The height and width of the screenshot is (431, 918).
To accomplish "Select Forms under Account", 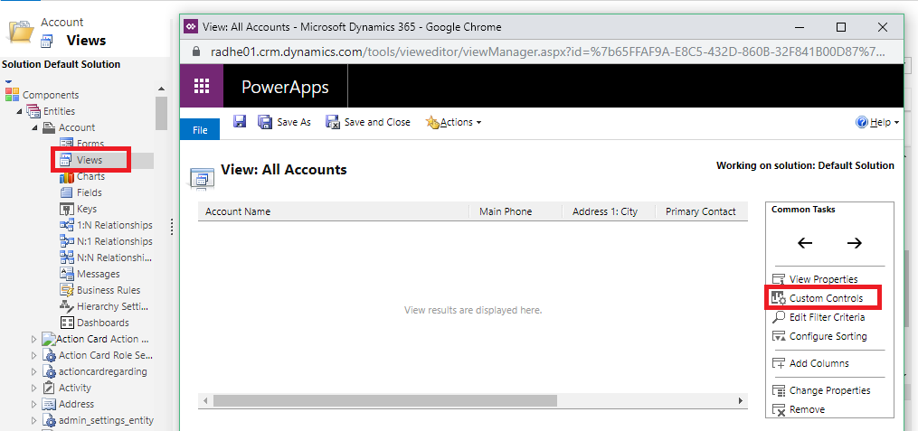I will click(x=82, y=144).
